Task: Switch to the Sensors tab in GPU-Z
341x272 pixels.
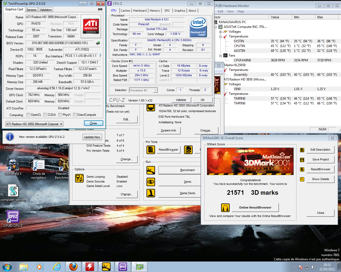Action: pyautogui.click(x=31, y=10)
